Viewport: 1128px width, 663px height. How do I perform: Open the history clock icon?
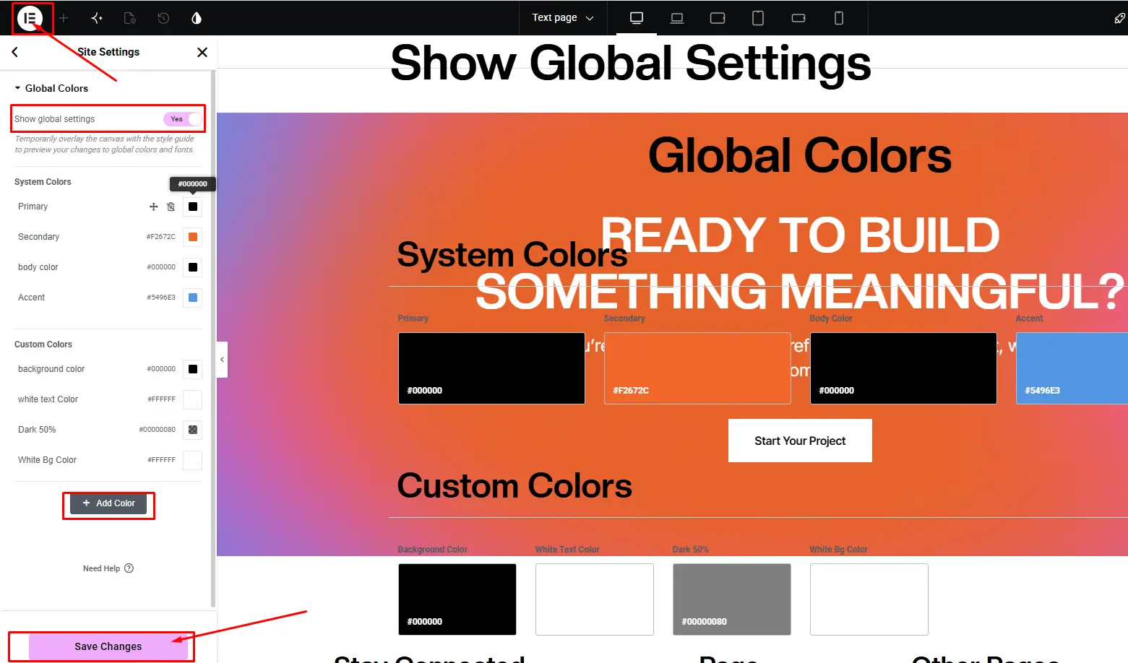tap(163, 18)
